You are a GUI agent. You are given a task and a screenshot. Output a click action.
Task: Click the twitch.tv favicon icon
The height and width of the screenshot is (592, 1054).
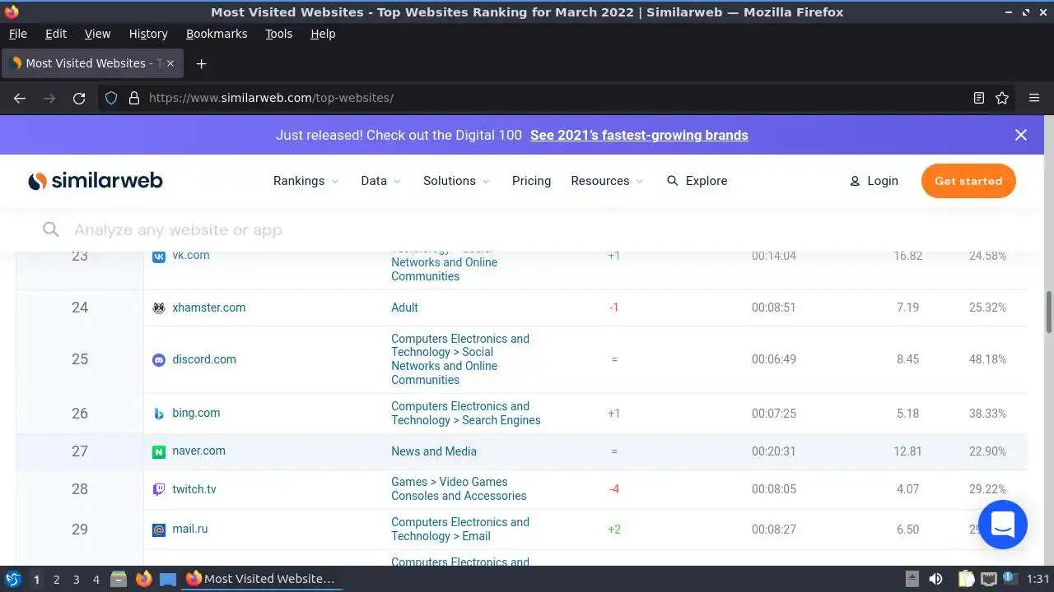coord(159,489)
